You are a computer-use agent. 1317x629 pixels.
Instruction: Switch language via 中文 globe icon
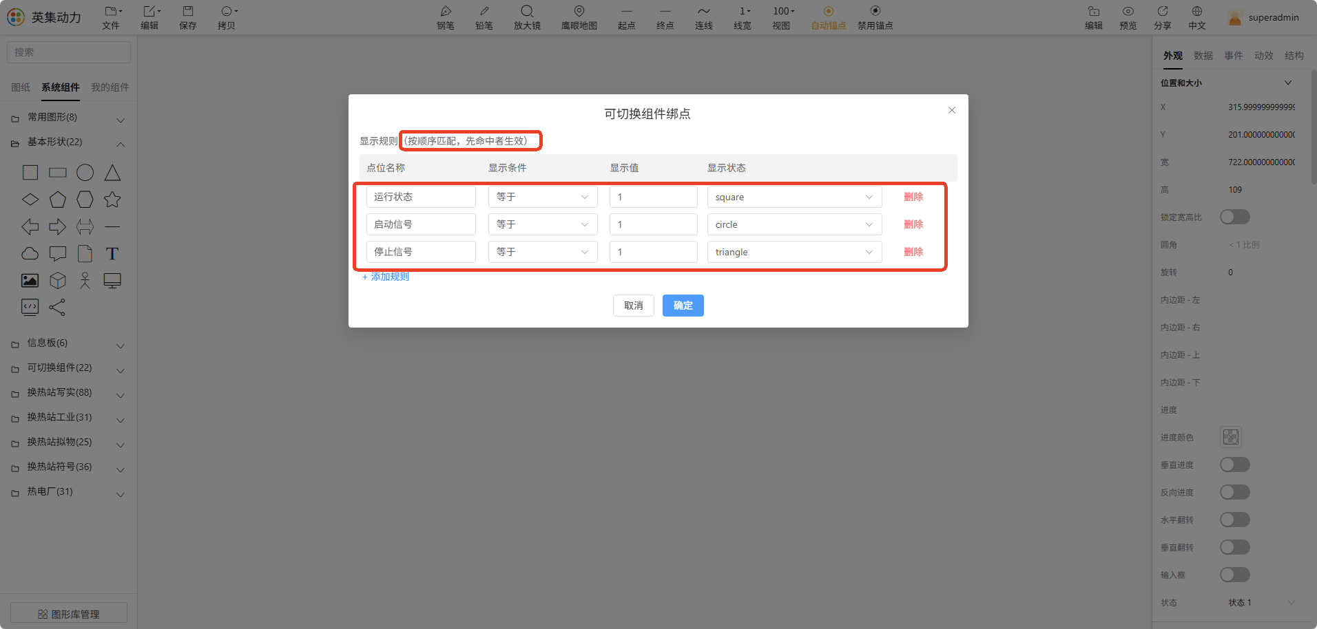[1197, 11]
